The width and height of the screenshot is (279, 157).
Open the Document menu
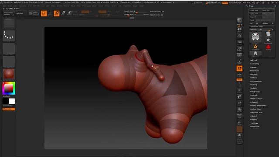(23, 6)
